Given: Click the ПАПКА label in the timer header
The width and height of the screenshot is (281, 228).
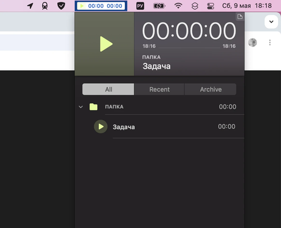Looking at the screenshot, I should pos(151,57).
